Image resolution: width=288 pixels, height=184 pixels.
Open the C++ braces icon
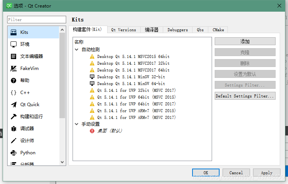[x=14, y=93]
